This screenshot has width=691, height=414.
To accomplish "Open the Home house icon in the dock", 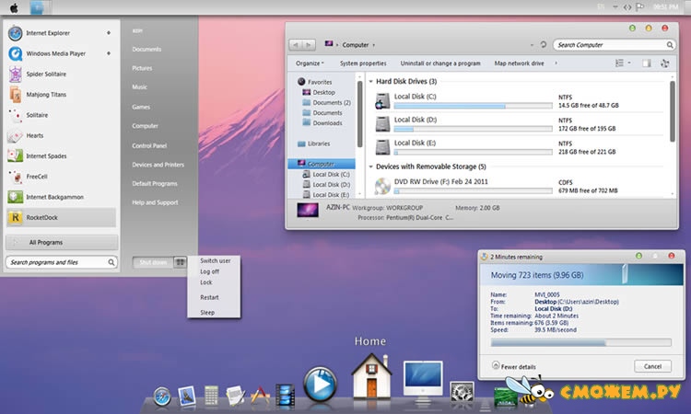I will [371, 376].
